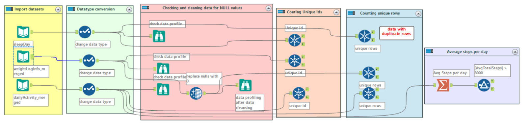Collapse the Counting unique rows container
531x126 pixels.
[x=418, y=14]
